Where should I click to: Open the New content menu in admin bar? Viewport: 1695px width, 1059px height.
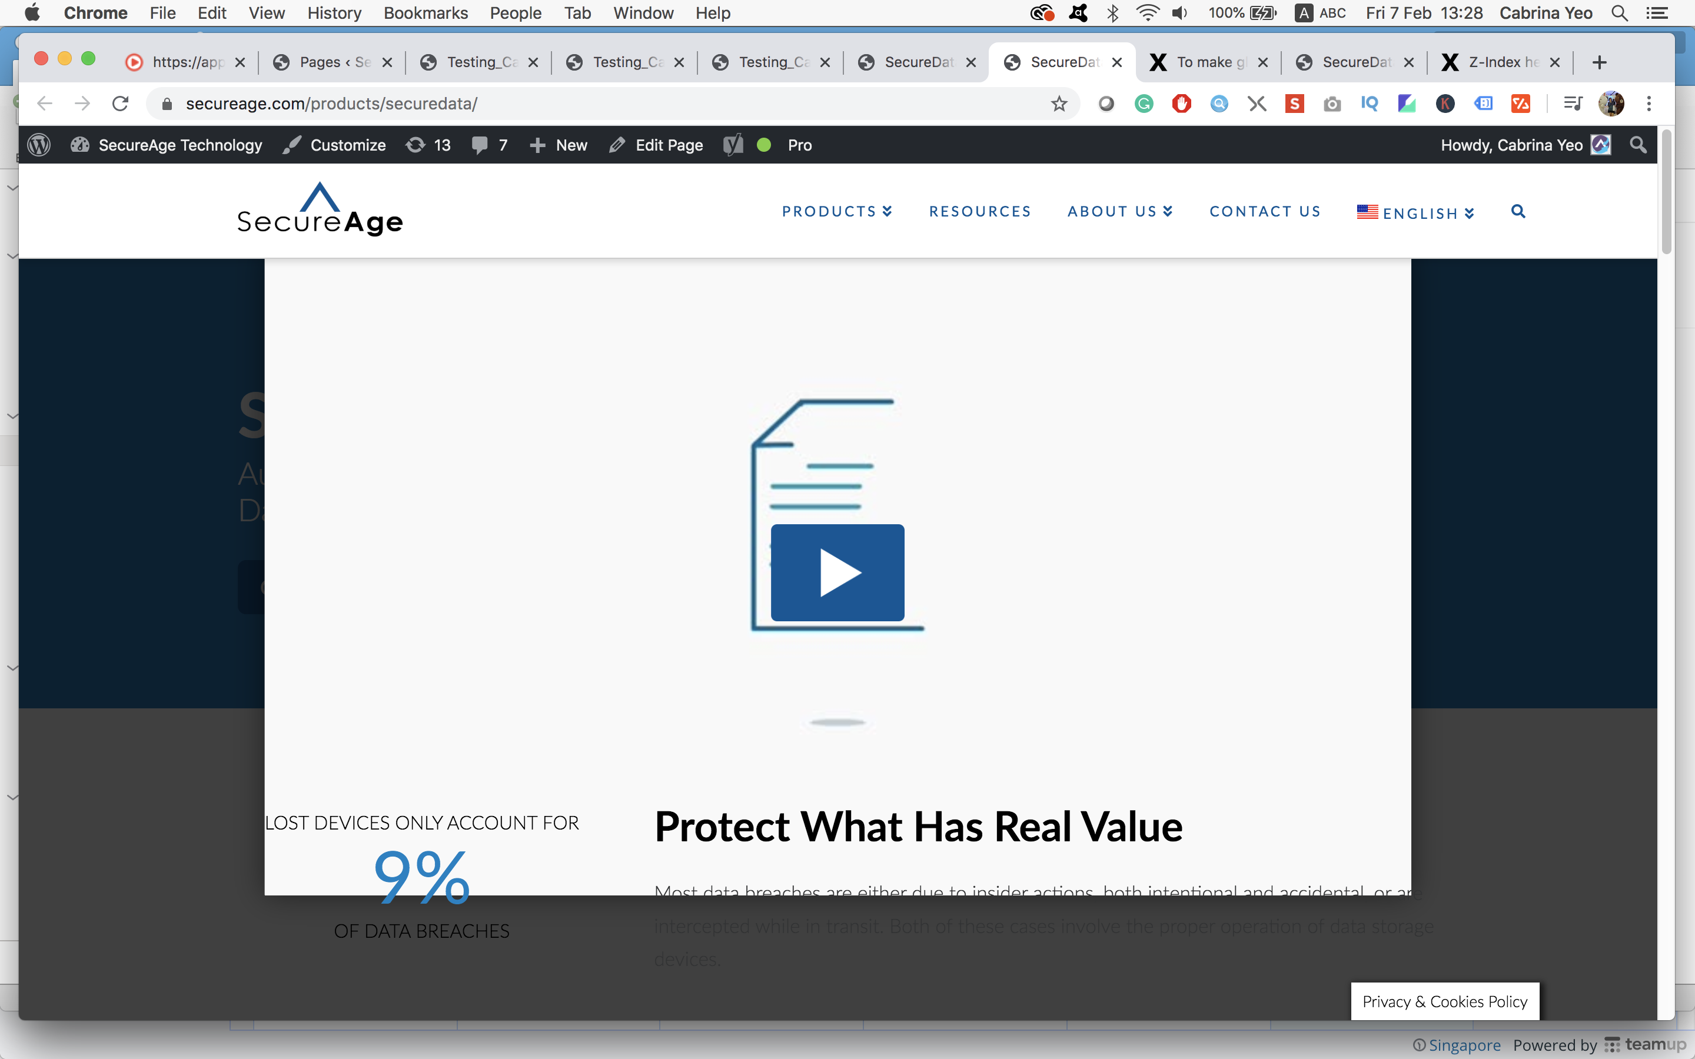[558, 145]
